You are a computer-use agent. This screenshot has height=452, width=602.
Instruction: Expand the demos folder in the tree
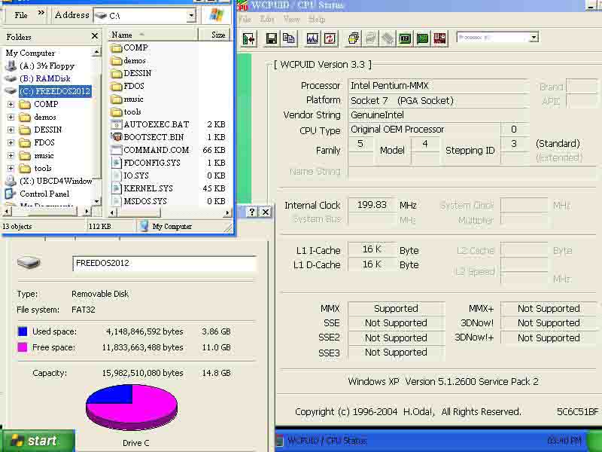click(11, 117)
